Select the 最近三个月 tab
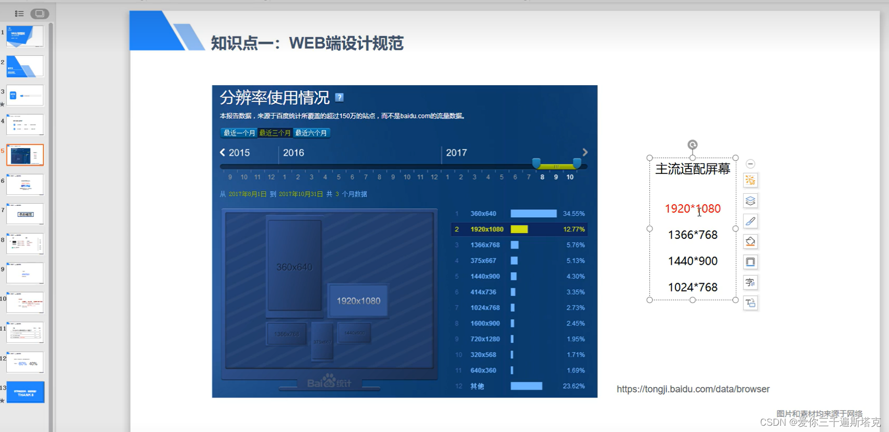Image resolution: width=889 pixels, height=432 pixels. pos(275,133)
